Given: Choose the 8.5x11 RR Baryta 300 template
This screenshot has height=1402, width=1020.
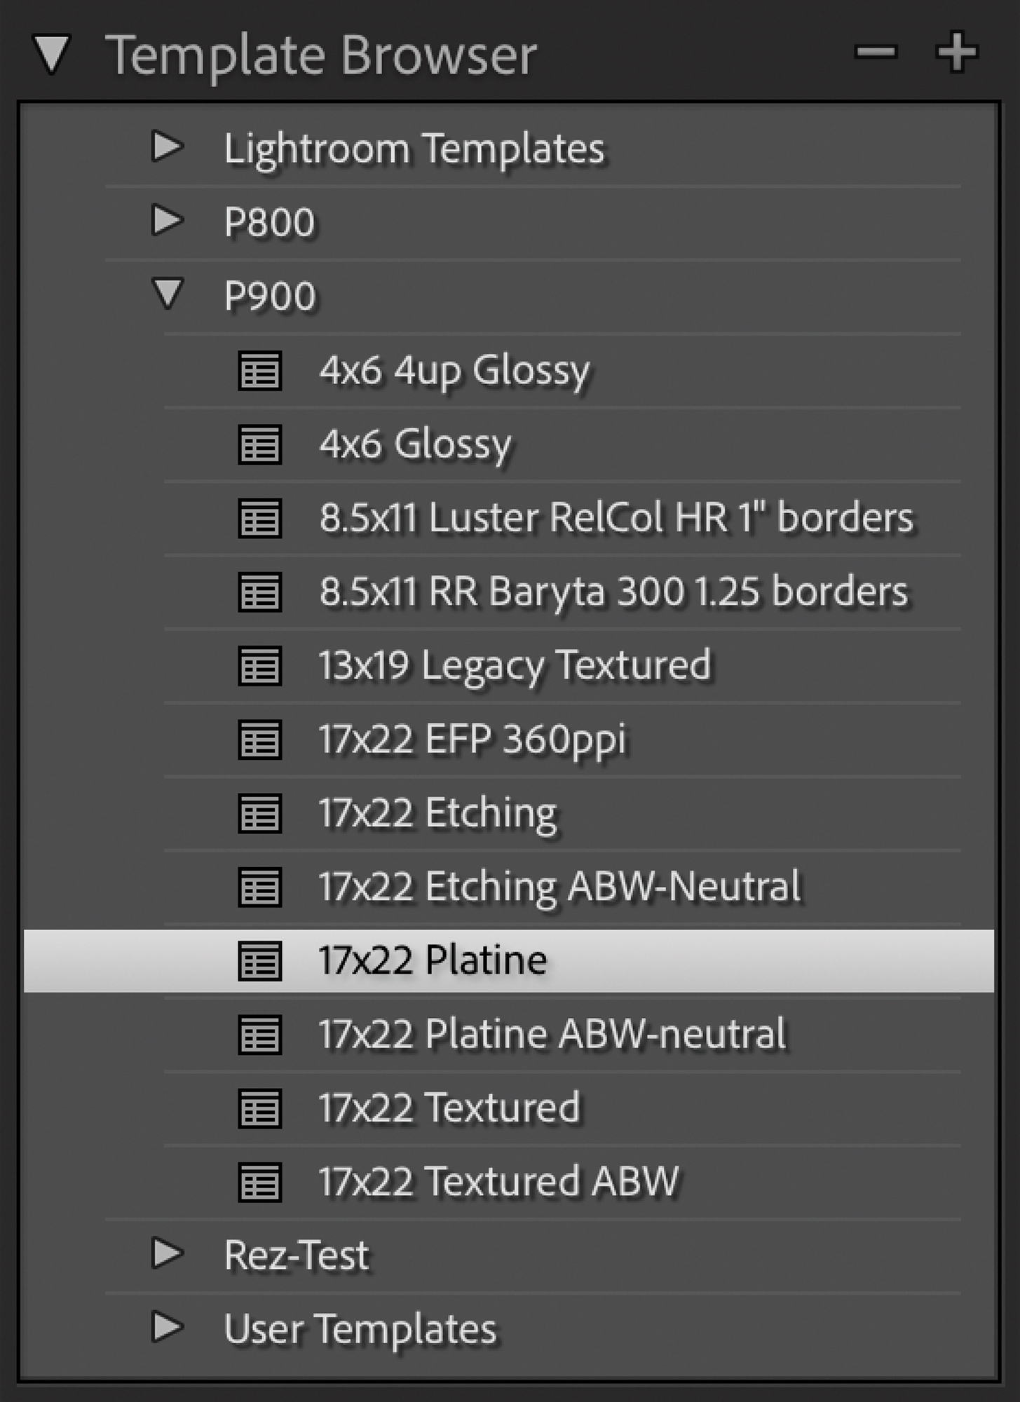Looking at the screenshot, I should coord(613,592).
